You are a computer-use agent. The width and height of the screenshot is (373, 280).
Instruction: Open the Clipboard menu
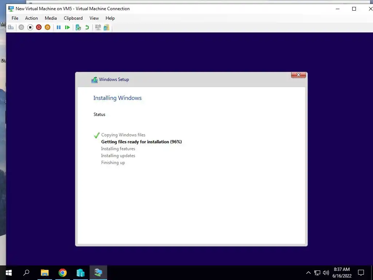[x=73, y=18]
